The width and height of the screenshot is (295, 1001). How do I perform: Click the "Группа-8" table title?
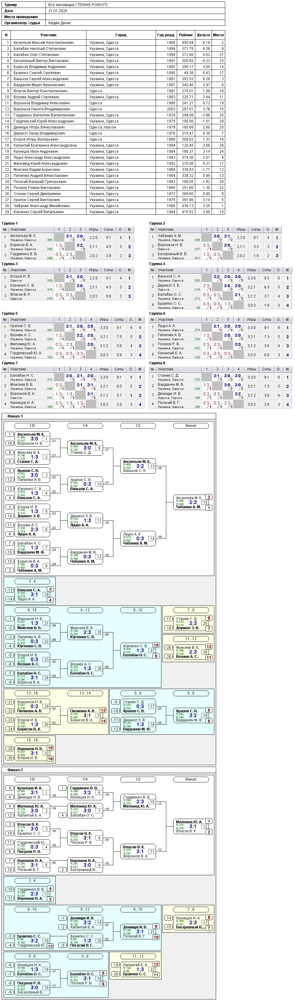[x=157, y=363]
